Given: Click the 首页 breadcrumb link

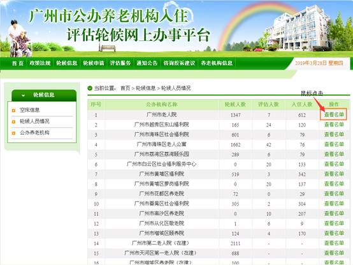Looking at the screenshot, I should [x=126, y=88].
